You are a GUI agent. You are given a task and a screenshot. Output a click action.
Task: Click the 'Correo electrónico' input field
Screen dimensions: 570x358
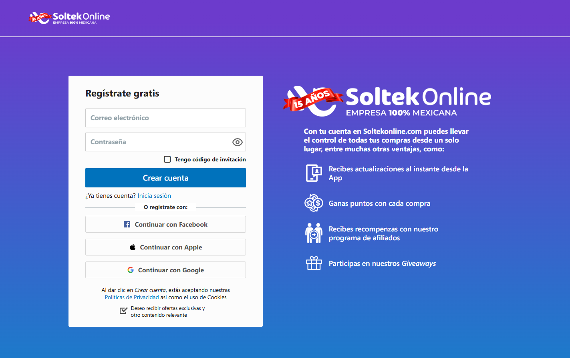coord(165,118)
